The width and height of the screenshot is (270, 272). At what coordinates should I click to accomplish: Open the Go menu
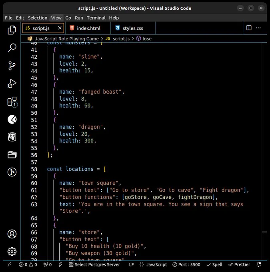68,18
